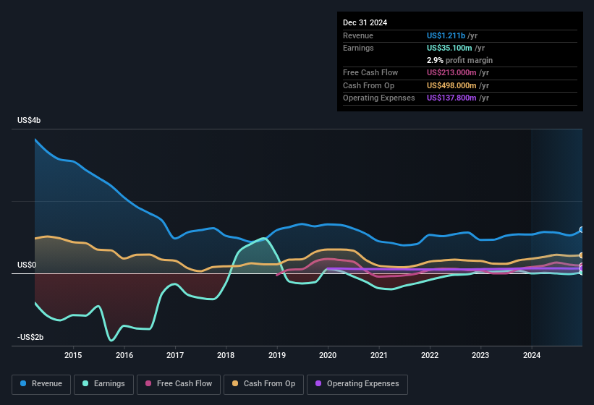Click the 2023 x-axis label
Image resolution: width=594 pixels, height=405 pixels.
click(x=480, y=355)
